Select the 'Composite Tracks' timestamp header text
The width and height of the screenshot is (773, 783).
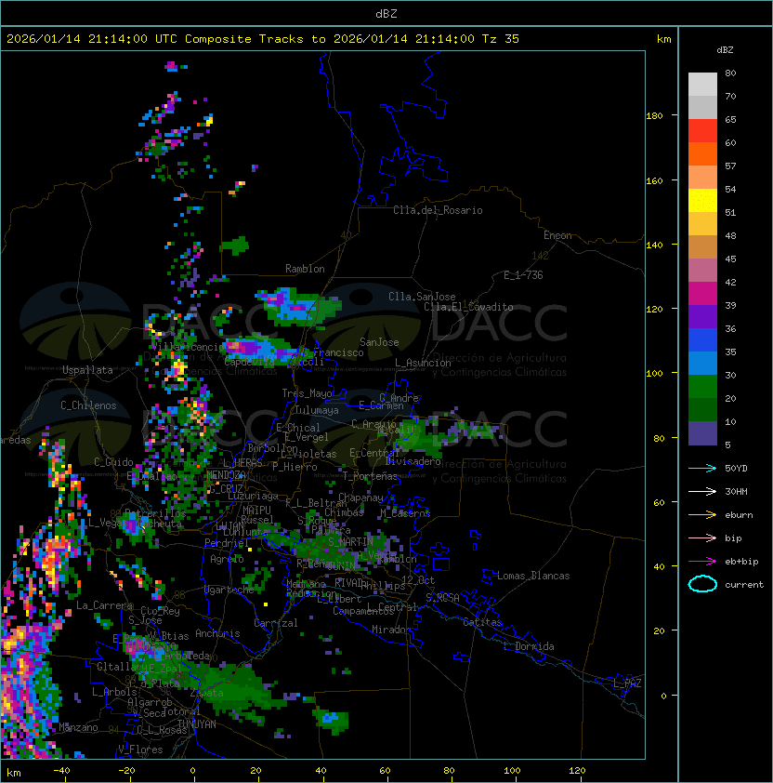[263, 38]
